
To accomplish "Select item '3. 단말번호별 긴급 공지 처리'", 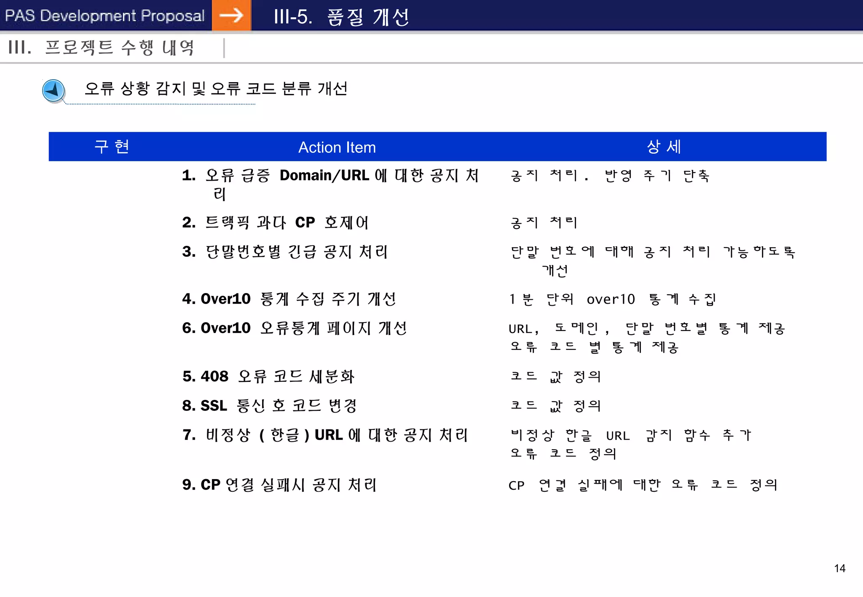I will coord(285,252).
